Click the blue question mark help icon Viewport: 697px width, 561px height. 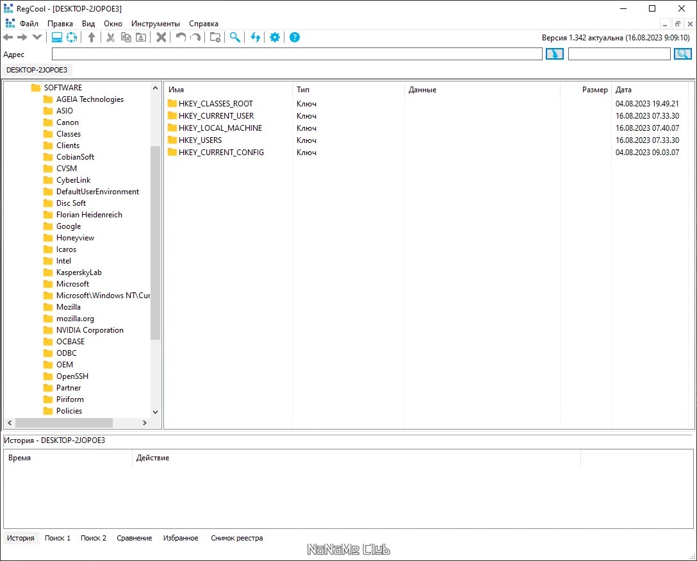click(x=295, y=37)
